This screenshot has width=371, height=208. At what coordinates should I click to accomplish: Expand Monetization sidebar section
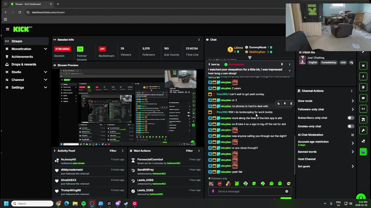(x=45, y=49)
